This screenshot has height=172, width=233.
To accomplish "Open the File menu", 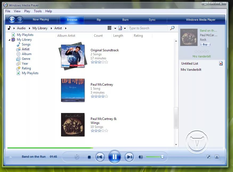I will point(8,11).
